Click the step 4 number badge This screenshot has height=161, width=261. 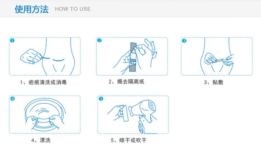(13, 99)
